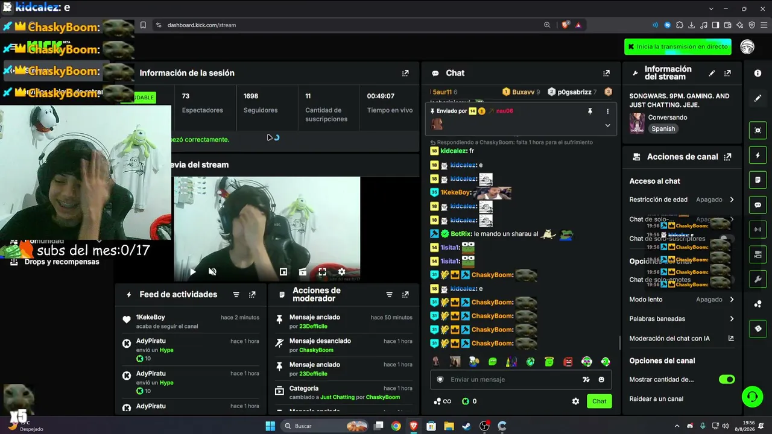Toggle Mostrar cantidad de... switch
772x434 pixels.
[x=727, y=380]
